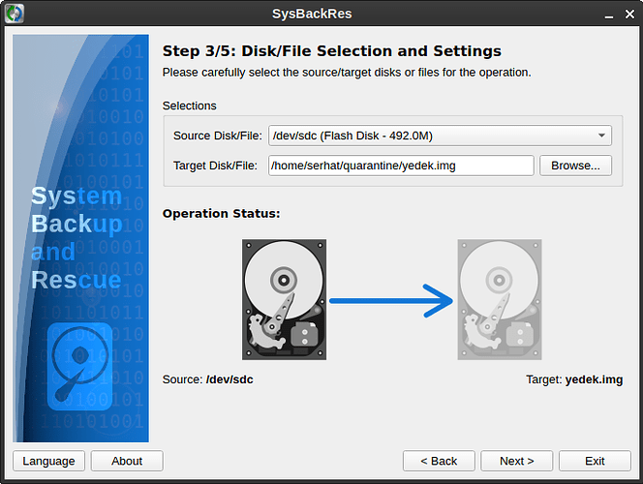Click the Target Disk/File path field
Viewport: 643px width, 484px height.
(x=401, y=166)
